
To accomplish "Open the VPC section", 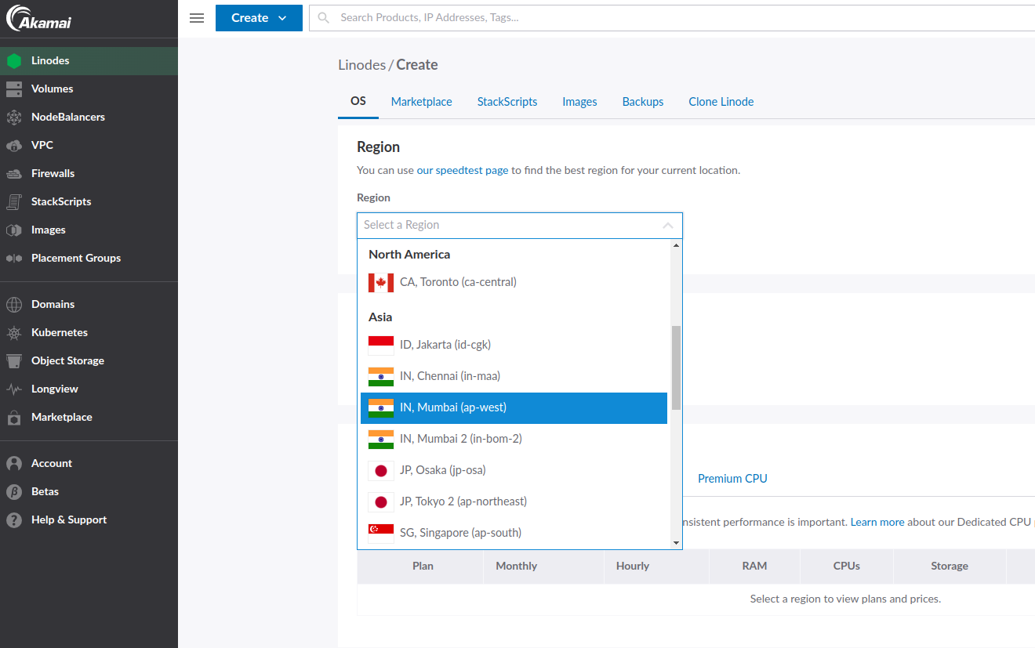I will [44, 145].
